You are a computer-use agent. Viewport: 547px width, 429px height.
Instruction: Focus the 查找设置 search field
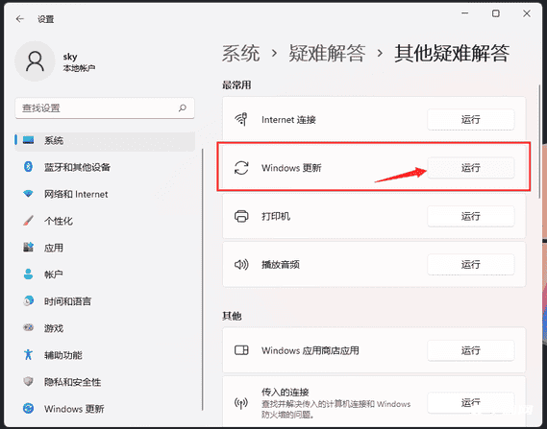[x=105, y=107]
